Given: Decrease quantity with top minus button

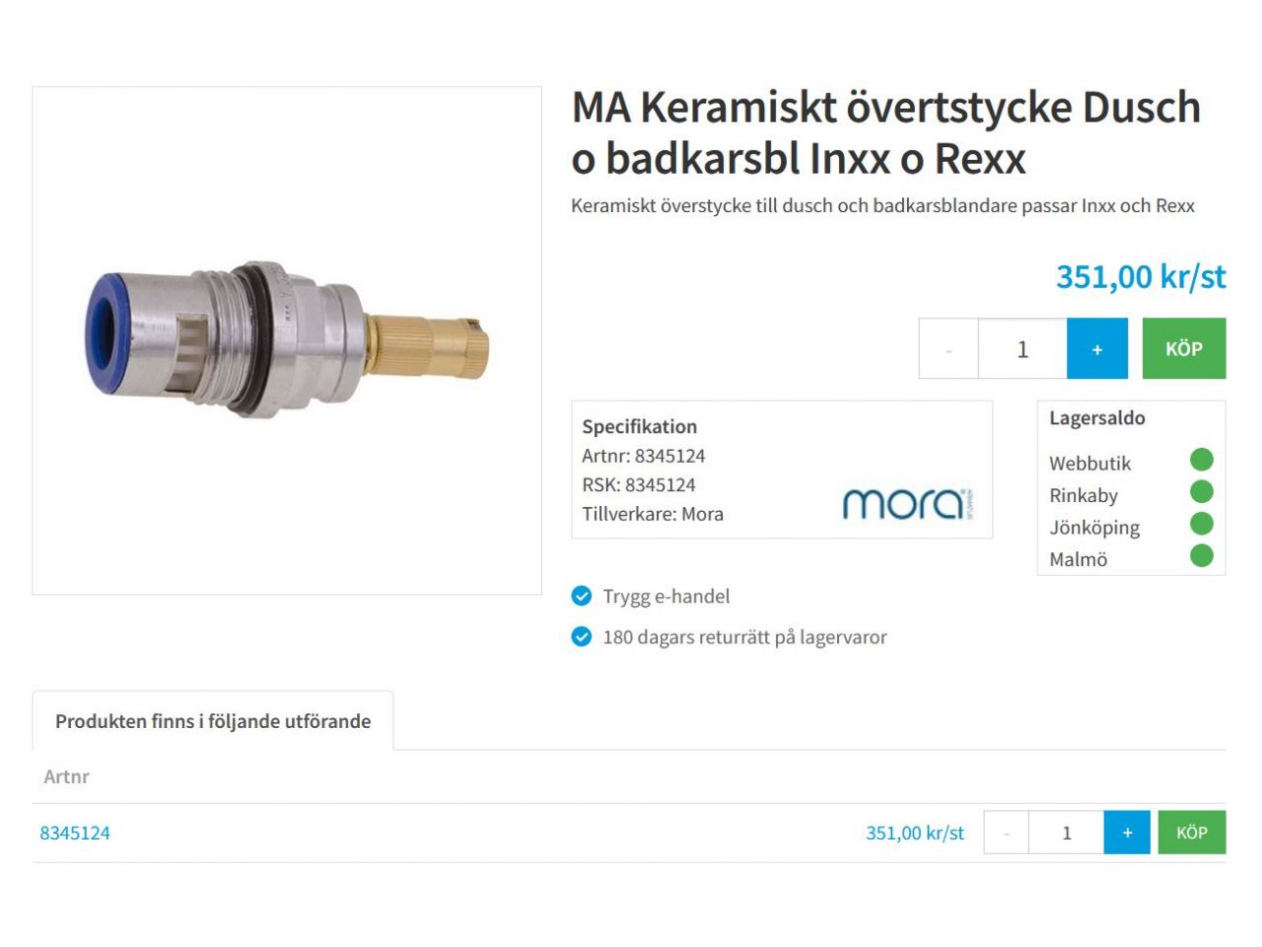Looking at the screenshot, I should click(948, 349).
